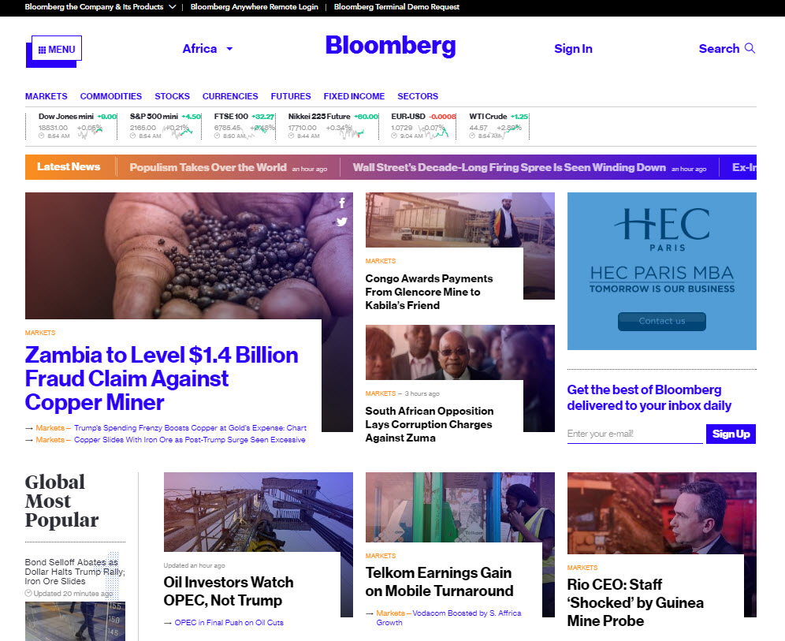The image size is (785, 641).
Task: Share the Zambia story via Facebook icon
Action: [341, 203]
